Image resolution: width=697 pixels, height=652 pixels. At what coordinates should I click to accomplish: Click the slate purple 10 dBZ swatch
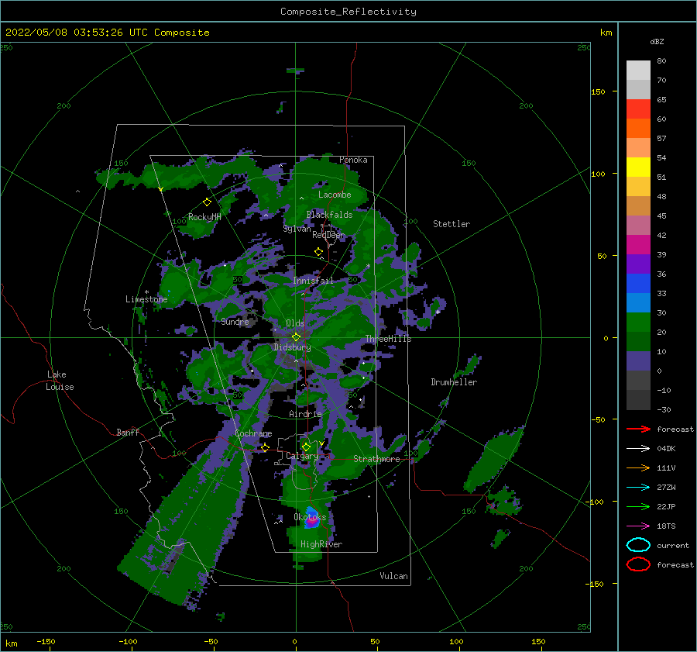point(638,361)
